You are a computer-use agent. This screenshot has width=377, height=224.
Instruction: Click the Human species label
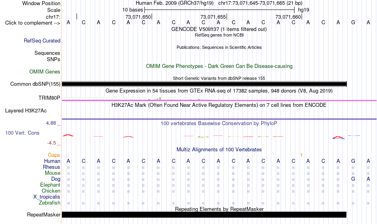[x=52, y=161]
